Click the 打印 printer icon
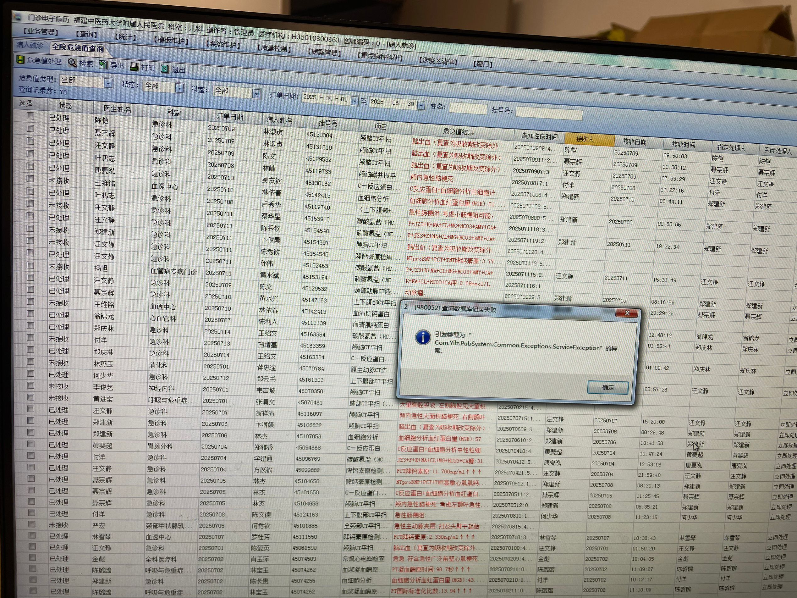The width and height of the screenshot is (797, 598). (x=134, y=66)
